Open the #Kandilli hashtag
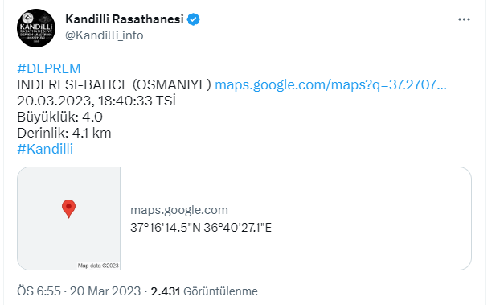 (x=45, y=149)
